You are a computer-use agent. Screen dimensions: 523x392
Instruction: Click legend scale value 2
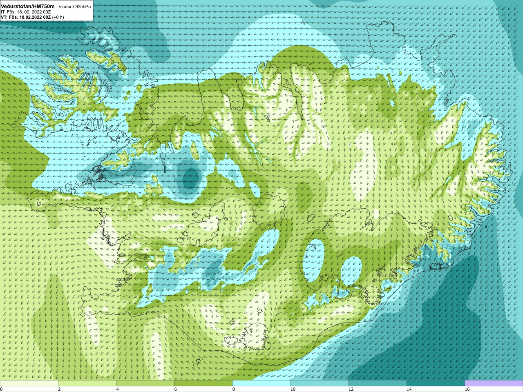(x=59, y=389)
